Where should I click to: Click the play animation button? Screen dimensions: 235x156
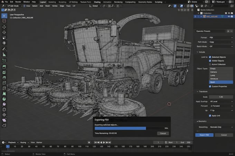[104, 143]
